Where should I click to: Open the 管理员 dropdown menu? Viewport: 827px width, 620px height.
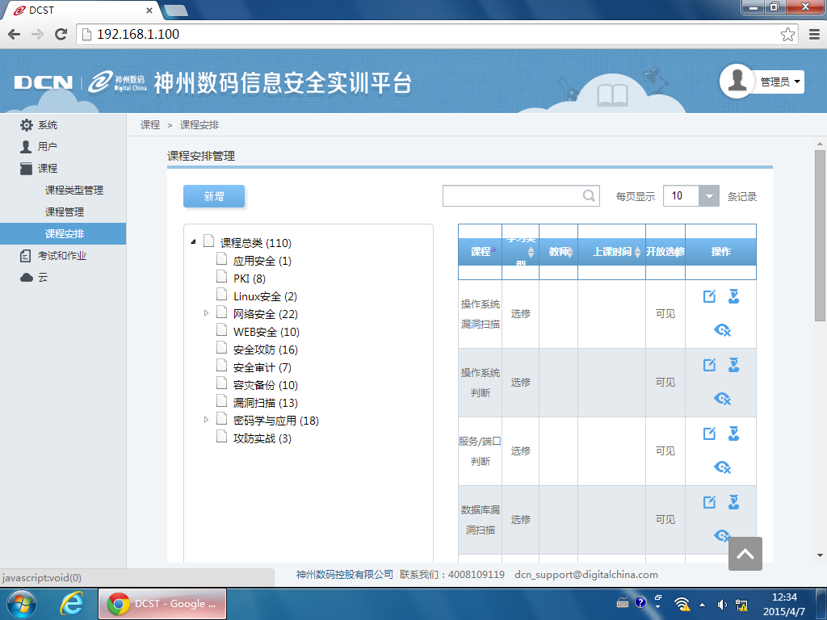(780, 82)
